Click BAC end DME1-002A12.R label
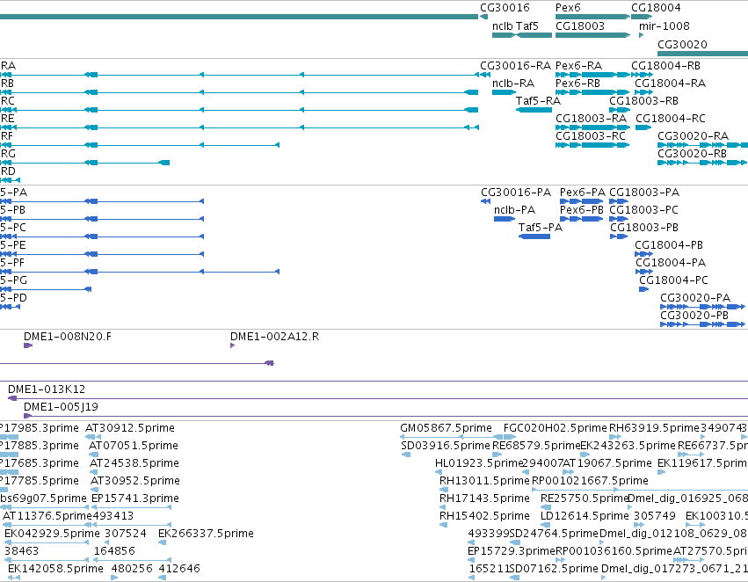The width and height of the screenshot is (748, 582). click(275, 337)
